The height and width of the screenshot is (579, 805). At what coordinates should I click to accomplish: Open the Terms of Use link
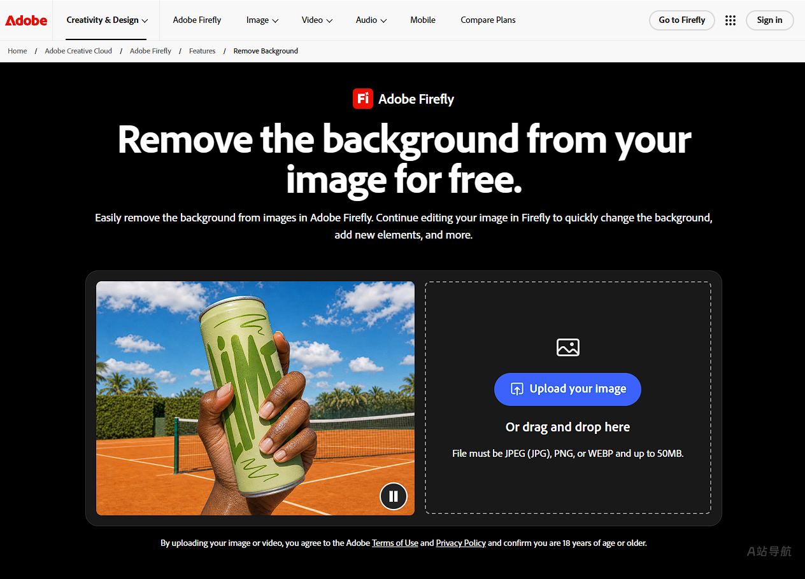(395, 543)
